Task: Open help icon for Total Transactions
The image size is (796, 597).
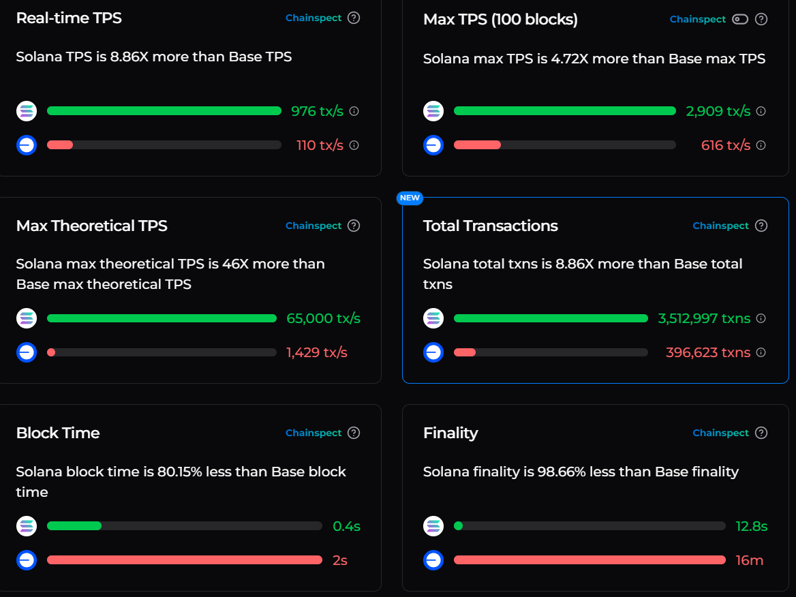Action: coord(761,226)
